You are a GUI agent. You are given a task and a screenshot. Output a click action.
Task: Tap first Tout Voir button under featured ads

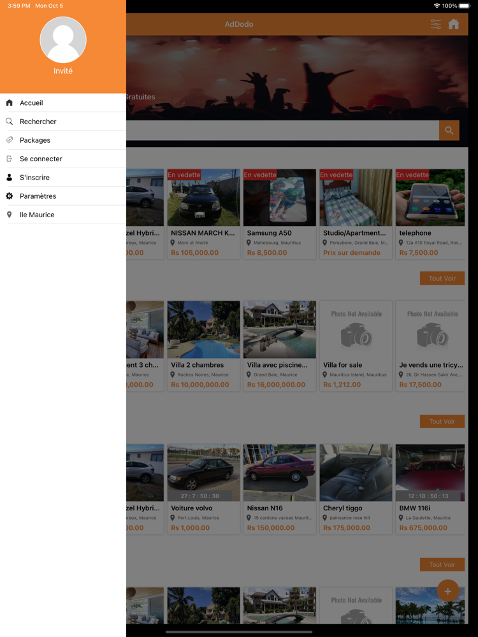[442, 278]
